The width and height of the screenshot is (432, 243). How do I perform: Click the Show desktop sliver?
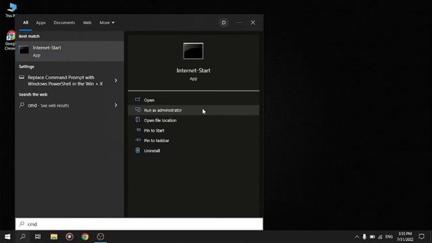pos(431,237)
